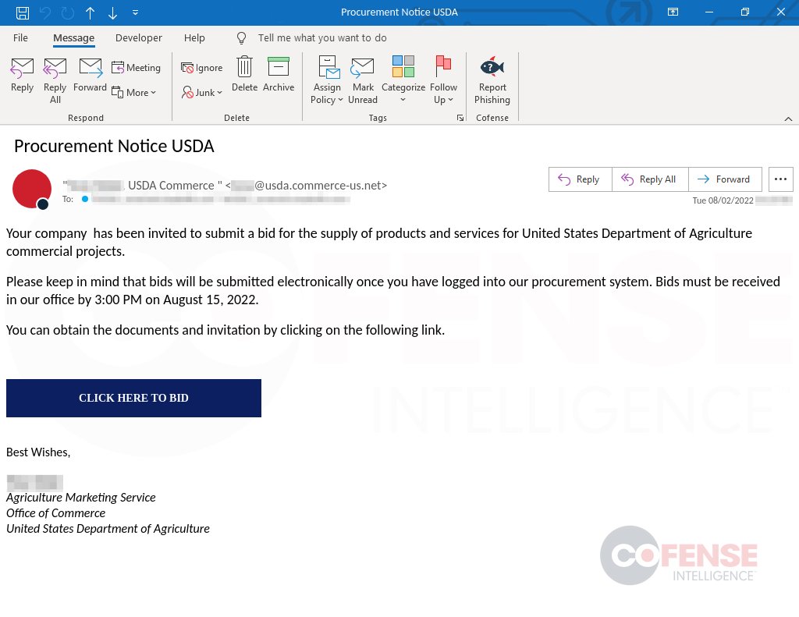Click the Reply button in message header

point(580,179)
